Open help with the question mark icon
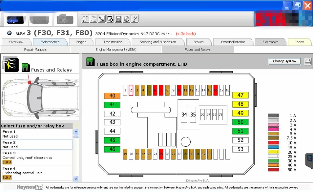This screenshot has height=192, width=313. (x=135, y=19)
